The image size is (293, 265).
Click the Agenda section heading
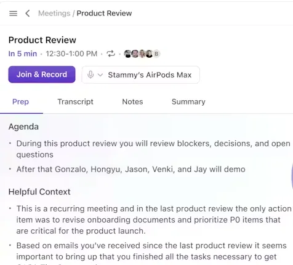(x=23, y=127)
